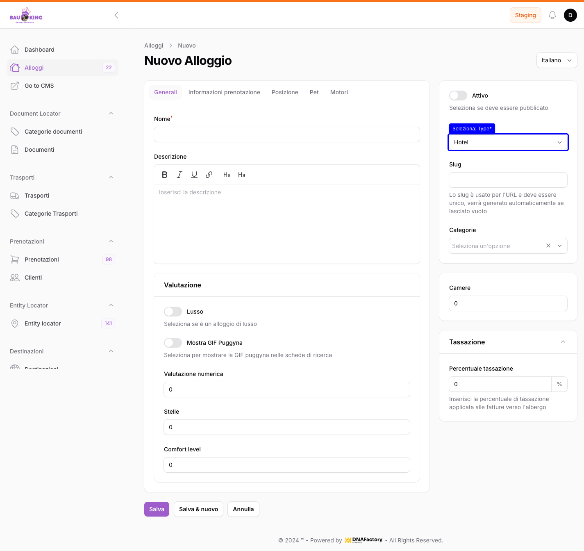Open notifications bell
The height and width of the screenshot is (551, 584).
click(552, 15)
